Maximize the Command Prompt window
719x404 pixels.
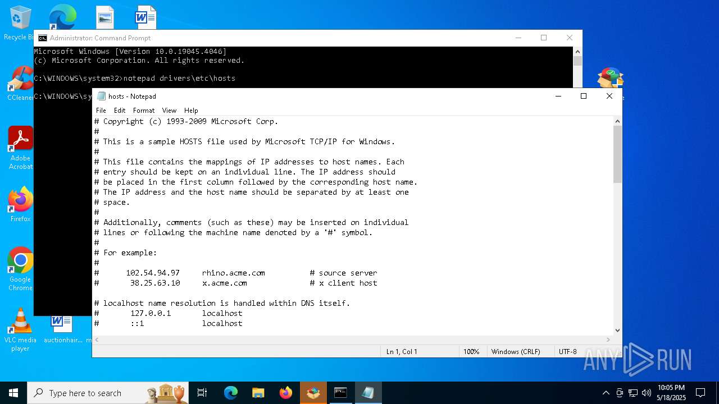544,38
